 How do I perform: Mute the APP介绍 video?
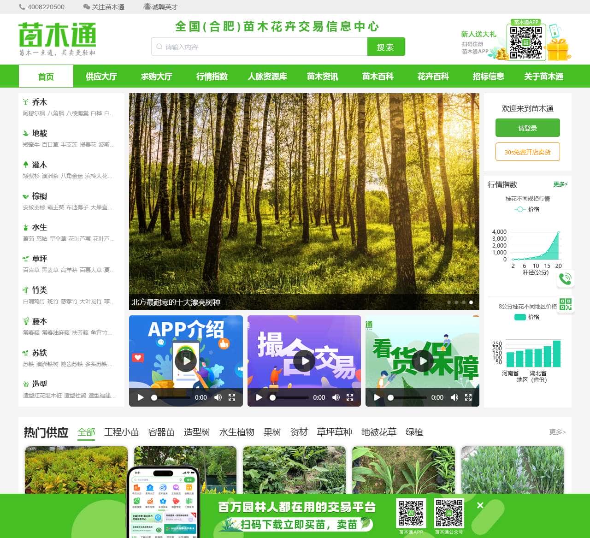(218, 397)
